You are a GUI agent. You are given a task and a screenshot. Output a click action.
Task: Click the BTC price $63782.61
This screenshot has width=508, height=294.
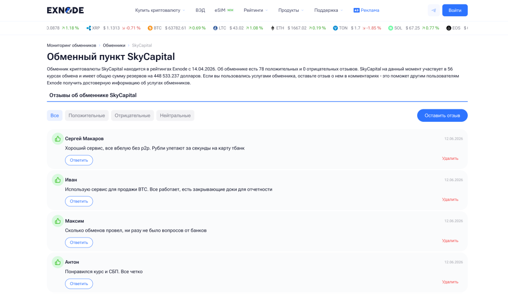(x=176, y=28)
